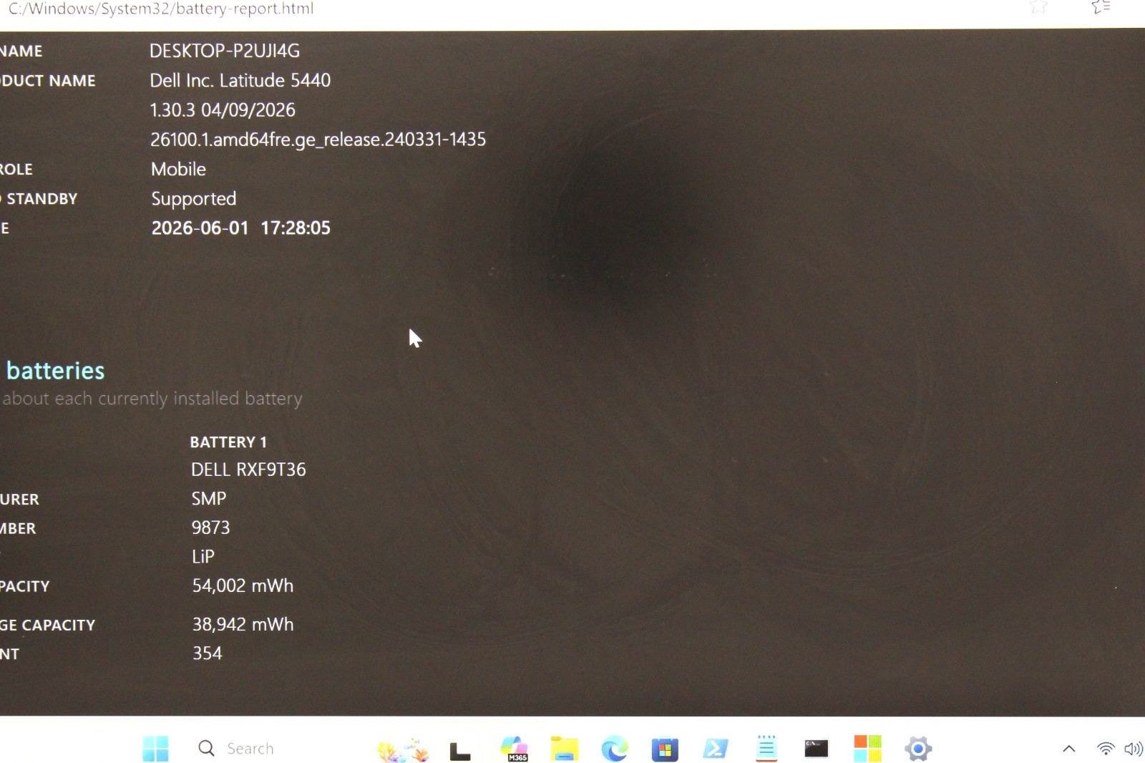1145x763 pixels.
Task: Open the Windows Start menu
Action: [x=155, y=749]
